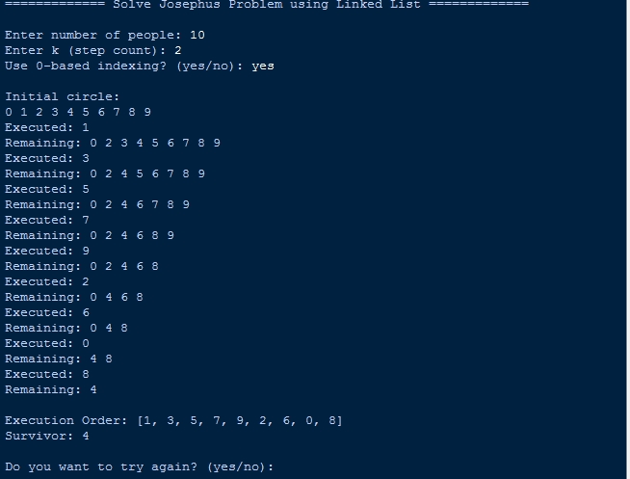Click the try again yes/no input prompt
This screenshot has height=479, width=630.
coord(140,466)
